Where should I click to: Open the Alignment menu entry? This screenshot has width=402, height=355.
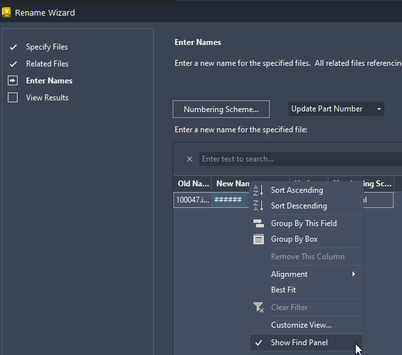(x=306, y=274)
